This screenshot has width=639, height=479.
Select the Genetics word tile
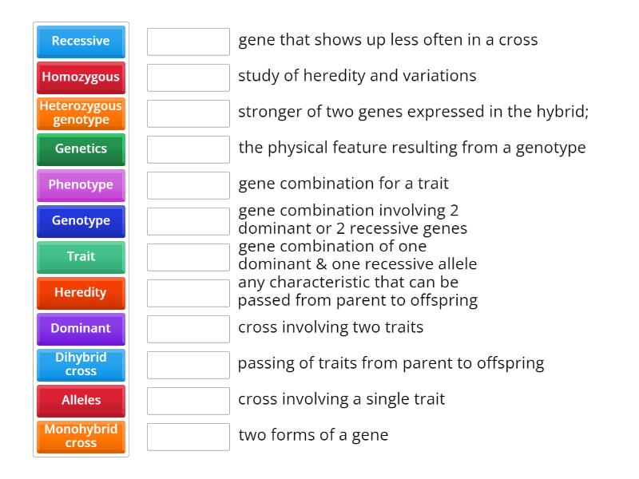point(80,148)
